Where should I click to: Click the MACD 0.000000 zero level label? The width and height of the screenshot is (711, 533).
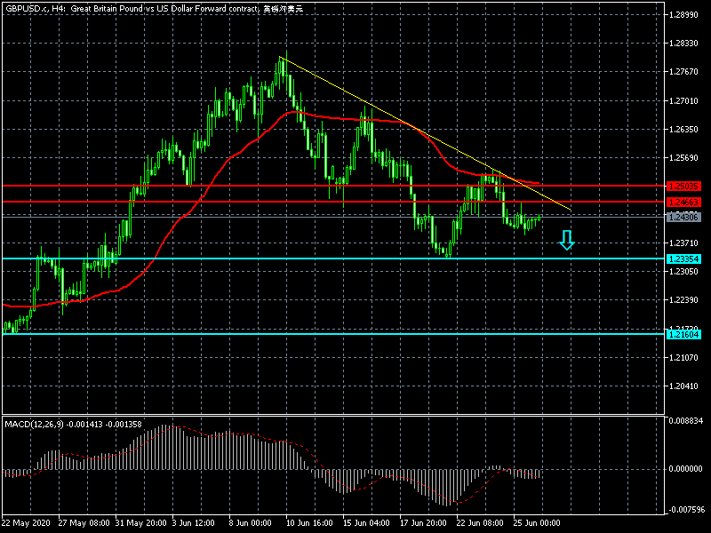(686, 468)
